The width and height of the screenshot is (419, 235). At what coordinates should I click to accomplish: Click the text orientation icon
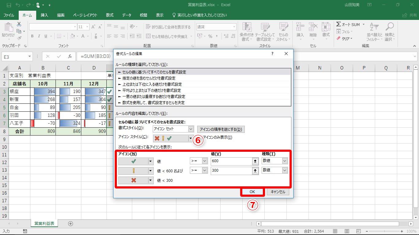(133, 27)
